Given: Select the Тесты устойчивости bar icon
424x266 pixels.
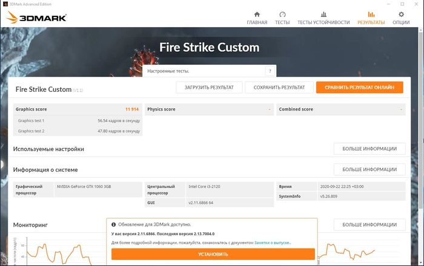Looking at the screenshot, I should tap(323, 15).
